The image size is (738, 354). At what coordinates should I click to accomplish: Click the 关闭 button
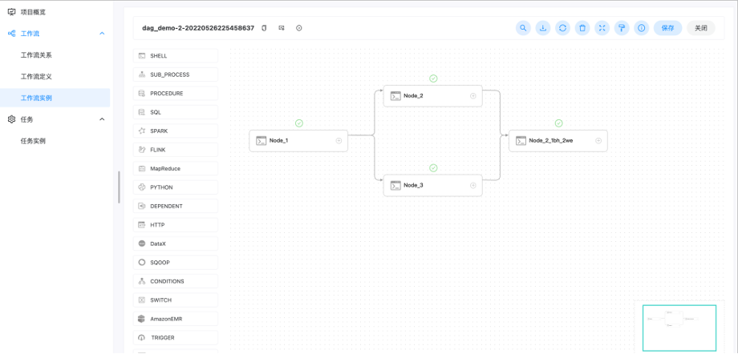pos(700,28)
